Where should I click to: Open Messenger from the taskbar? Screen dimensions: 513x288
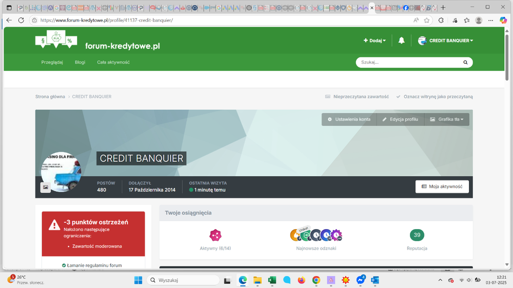point(361,280)
